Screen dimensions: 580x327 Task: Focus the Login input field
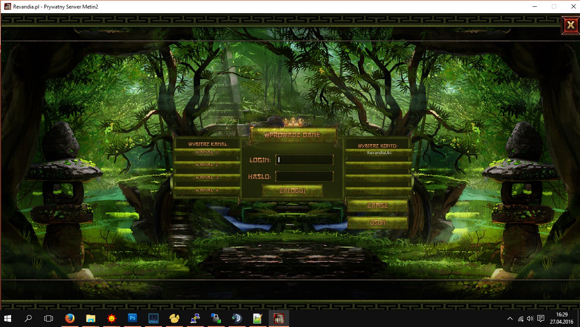[304, 160]
